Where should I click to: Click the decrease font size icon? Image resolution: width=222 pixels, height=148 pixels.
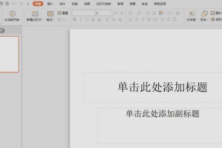(122, 13)
